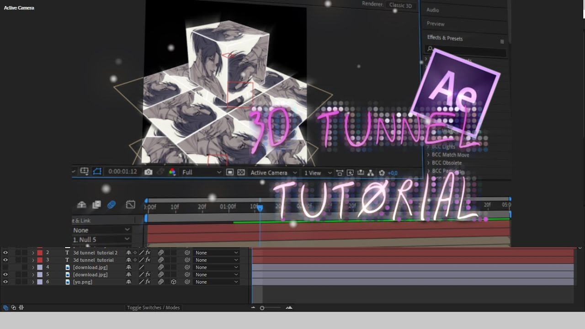Open the 1 View layout dropdown
585x329 pixels.
point(318,173)
